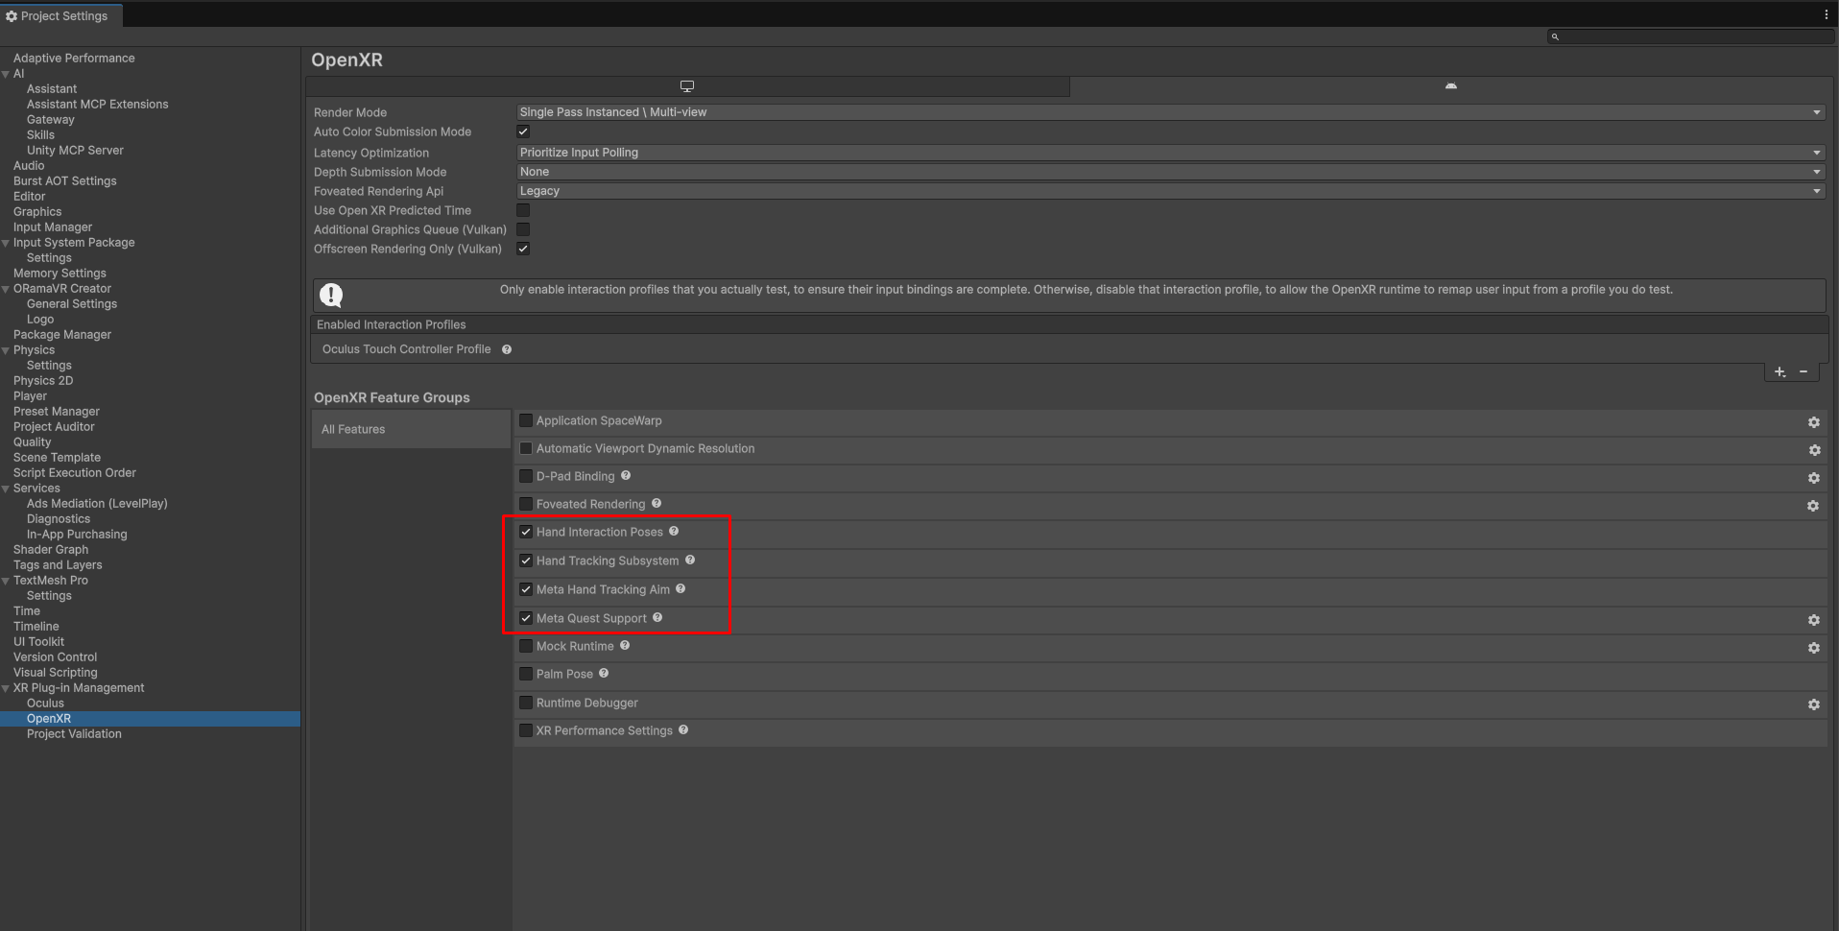Open the Player settings page
The height and width of the screenshot is (931, 1839).
(x=30, y=396)
